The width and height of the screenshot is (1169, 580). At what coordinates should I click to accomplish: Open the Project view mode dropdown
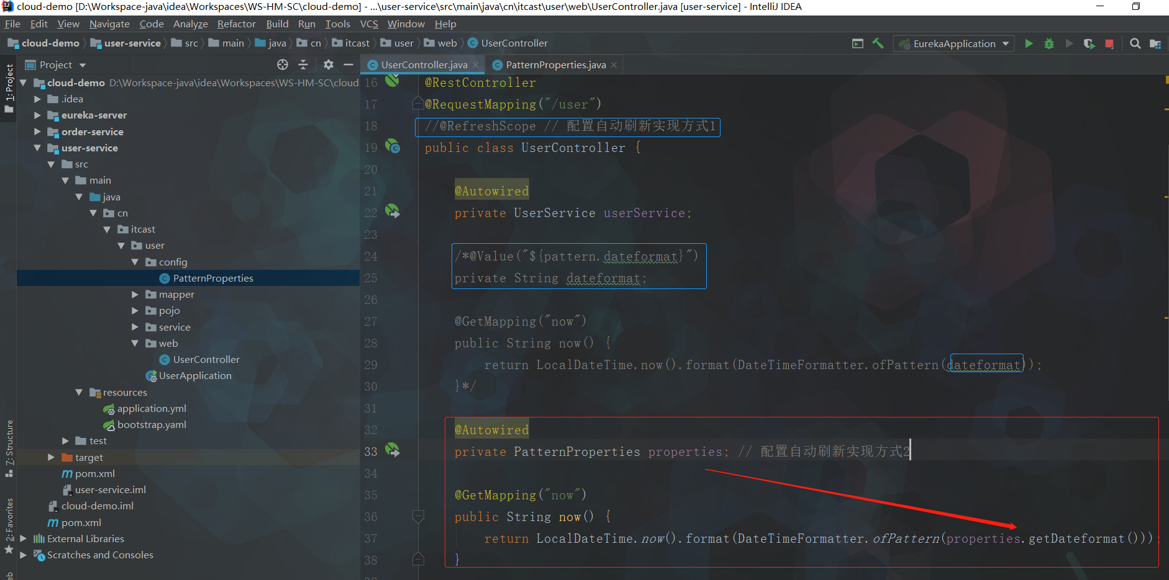[55, 65]
